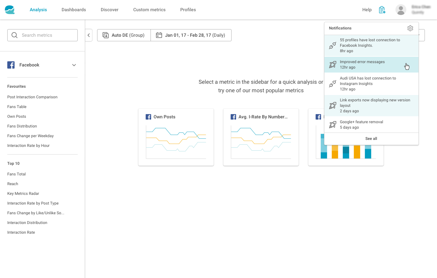Open the 55 profiles lost connection notification
437x278 pixels.
click(371, 46)
